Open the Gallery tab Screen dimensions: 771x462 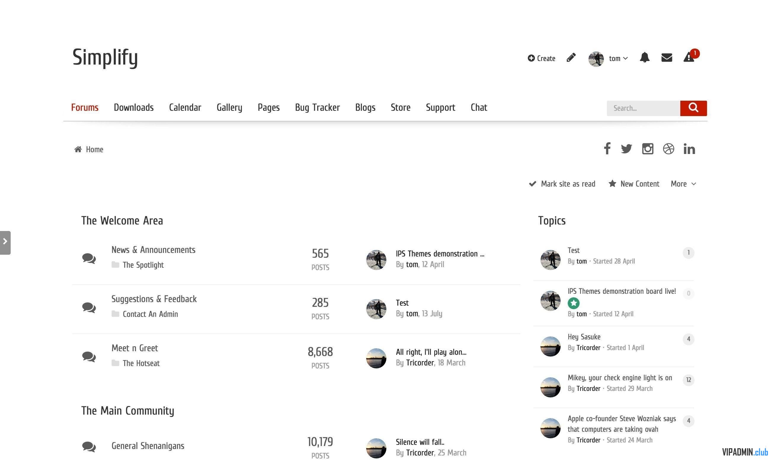(229, 108)
